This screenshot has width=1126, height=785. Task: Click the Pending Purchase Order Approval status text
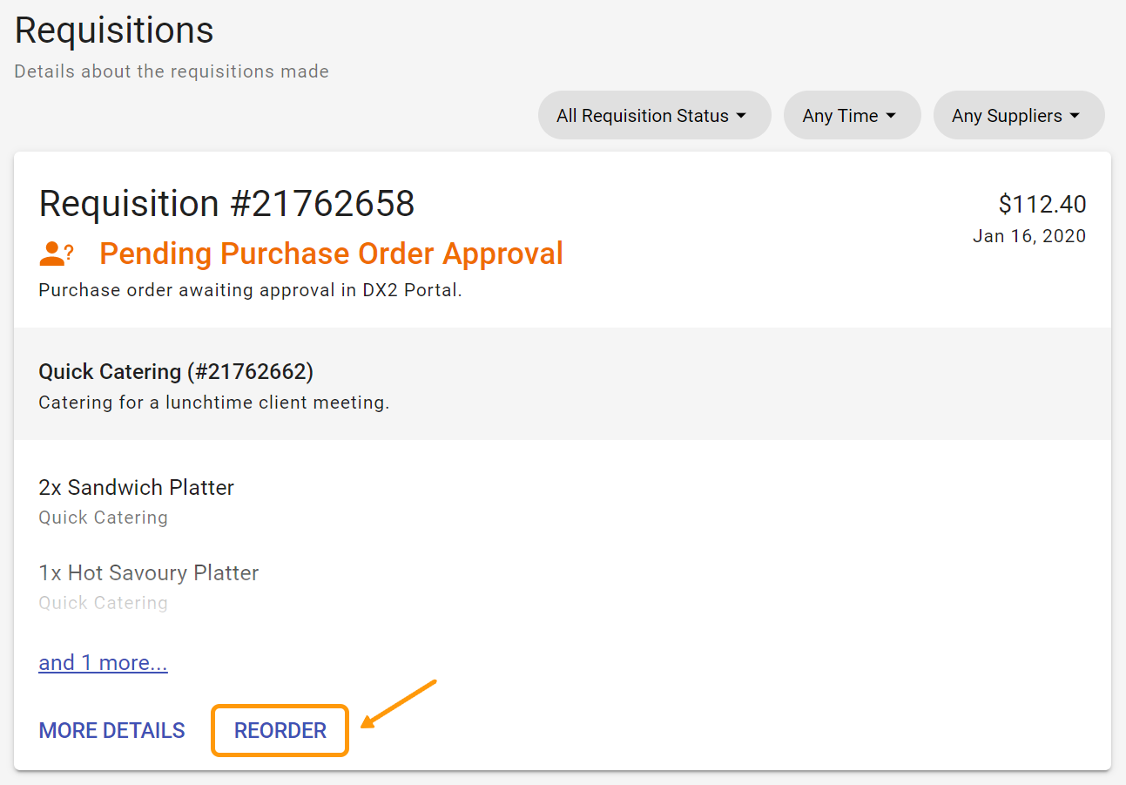click(331, 254)
